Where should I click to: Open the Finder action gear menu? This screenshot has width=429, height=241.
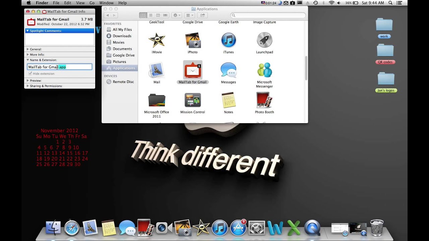click(x=176, y=15)
